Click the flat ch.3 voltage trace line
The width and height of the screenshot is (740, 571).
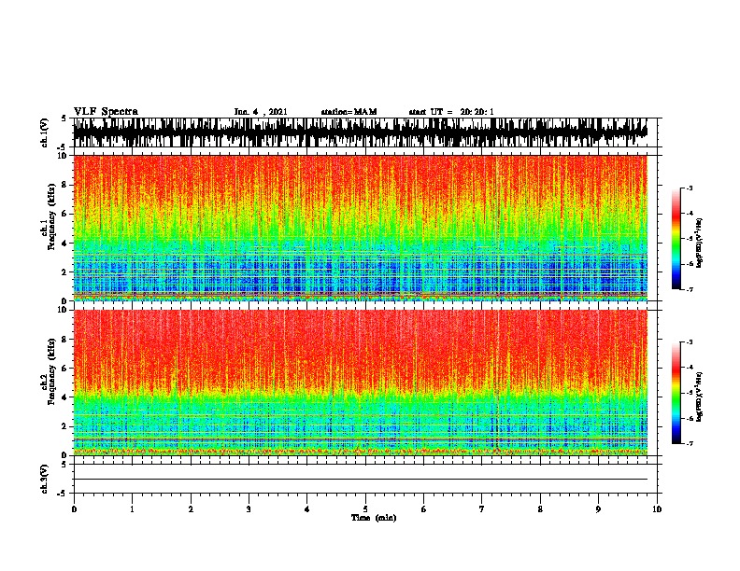click(360, 480)
